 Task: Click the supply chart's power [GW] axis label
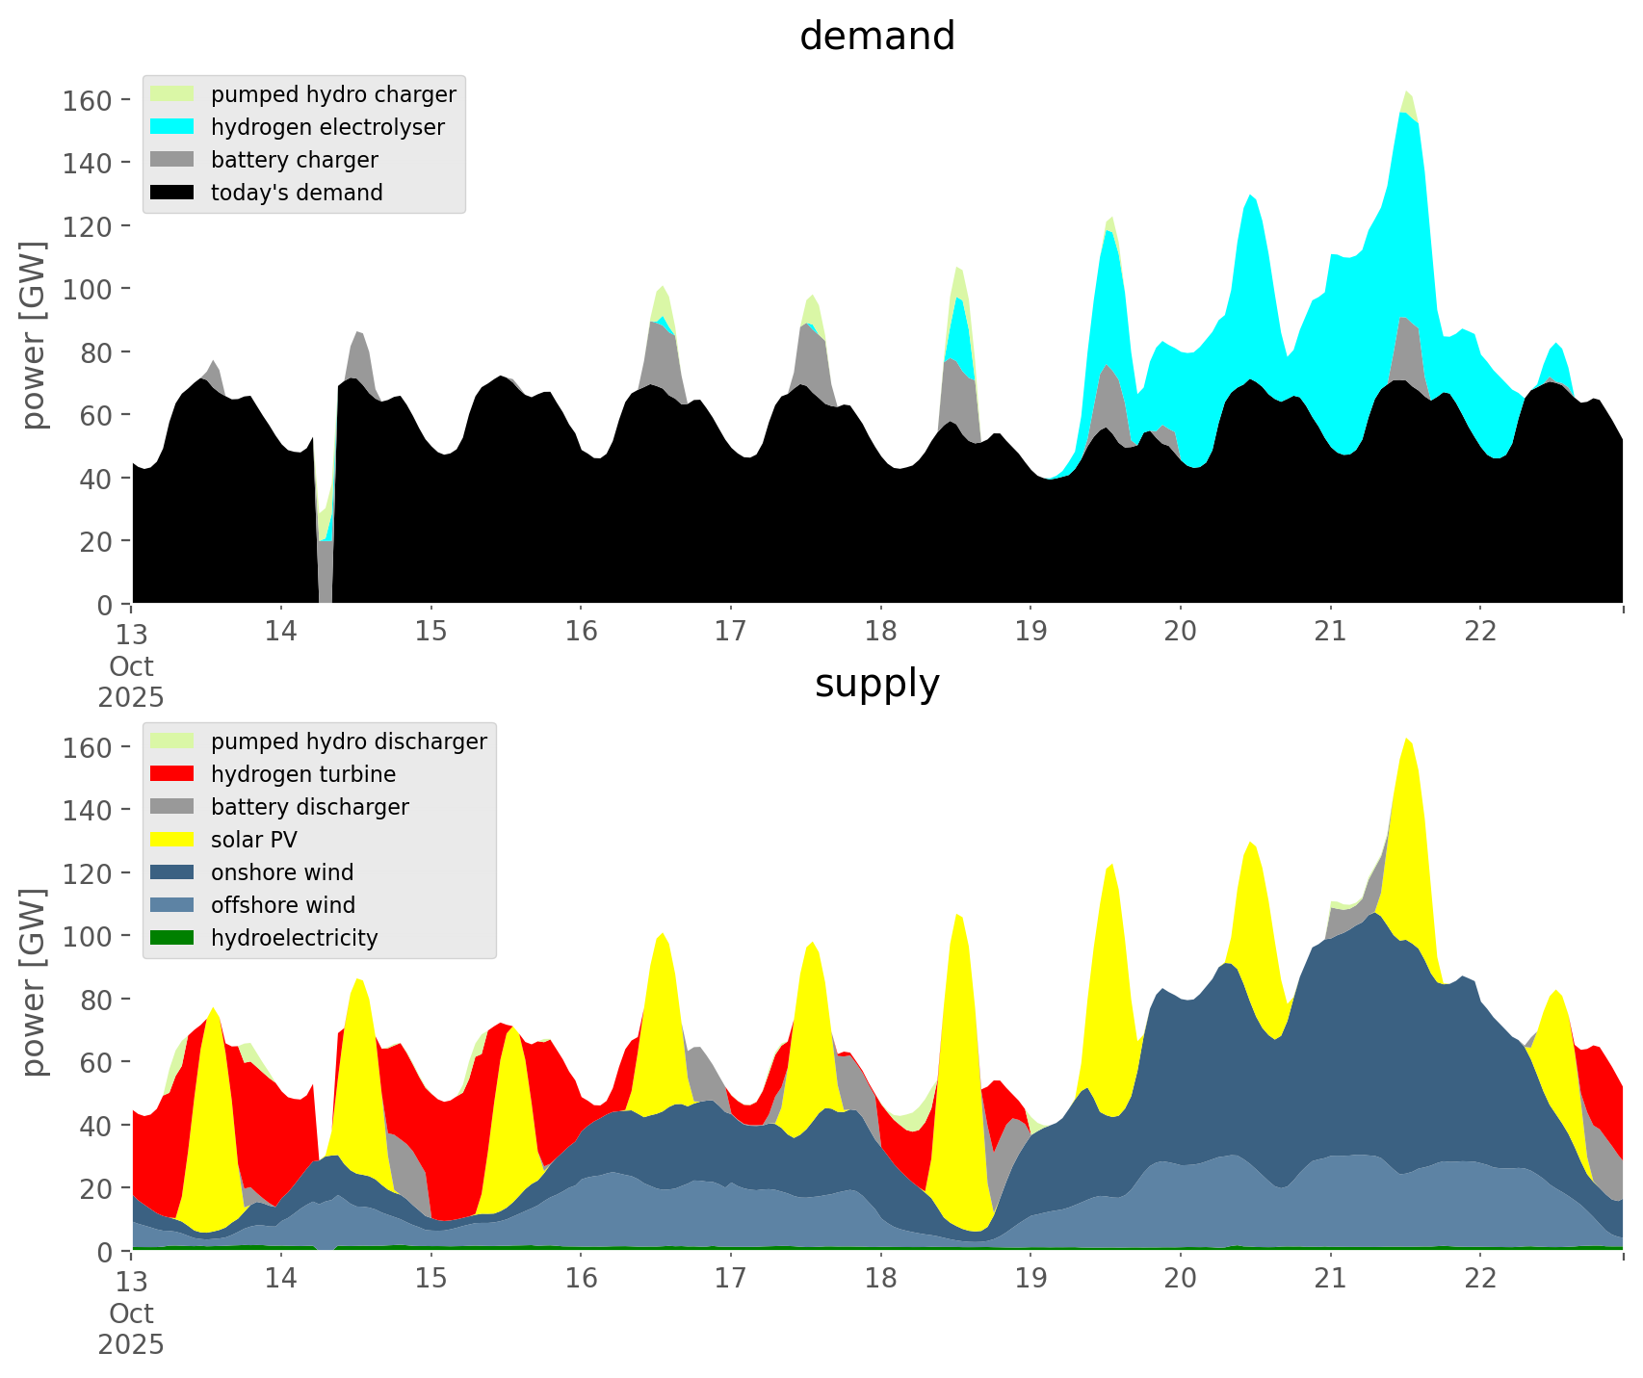34,982
